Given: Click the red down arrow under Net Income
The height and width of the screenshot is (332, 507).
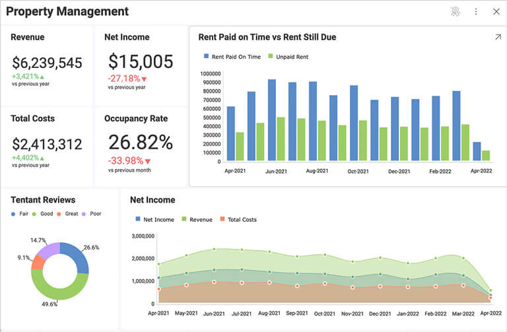Looking at the screenshot, I should pyautogui.click(x=144, y=79).
